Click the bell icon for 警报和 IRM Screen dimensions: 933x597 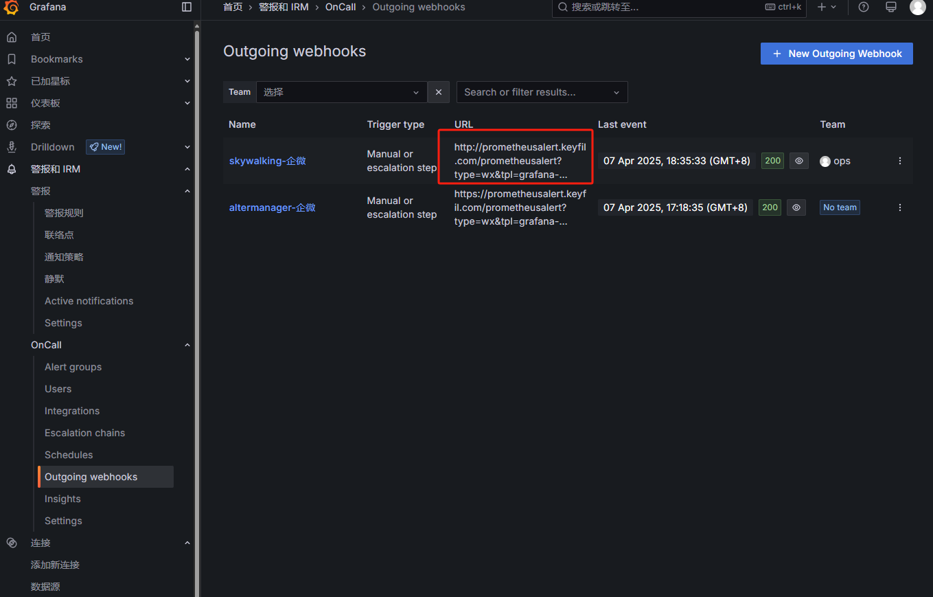[12, 169]
